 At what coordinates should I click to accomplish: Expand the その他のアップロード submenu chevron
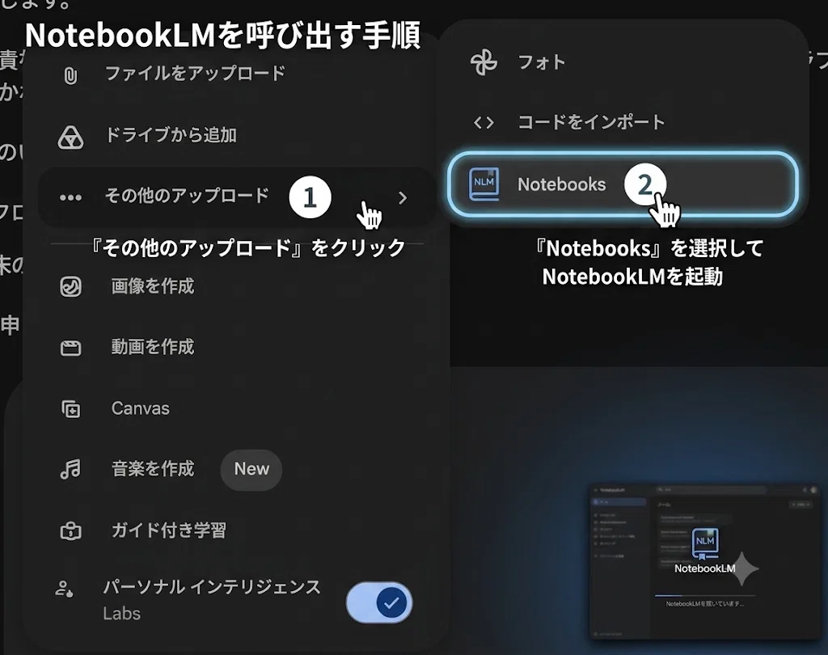click(403, 197)
